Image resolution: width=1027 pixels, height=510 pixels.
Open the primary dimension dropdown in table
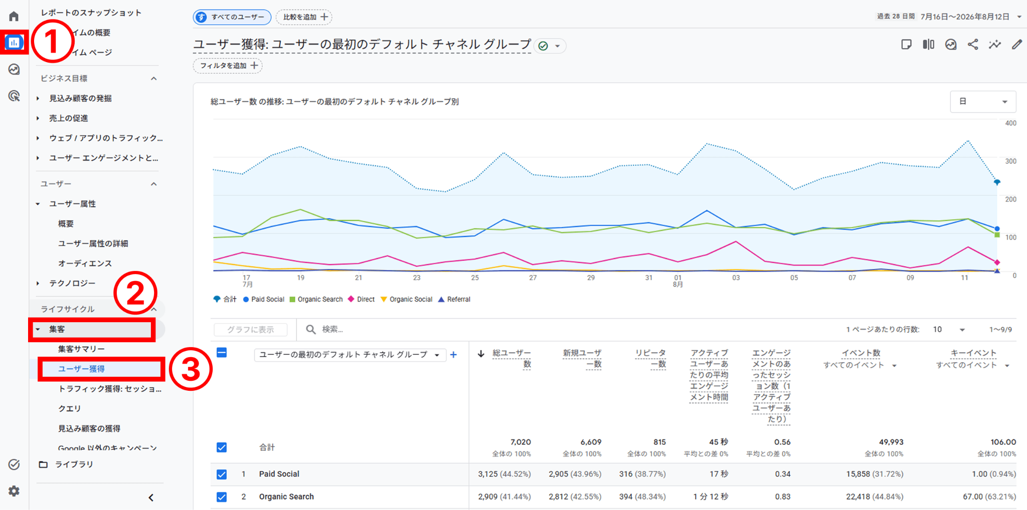[350, 355]
